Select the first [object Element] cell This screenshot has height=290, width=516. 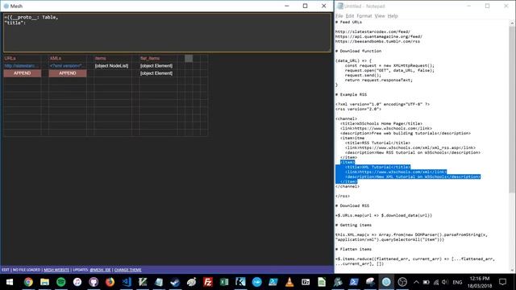coord(158,66)
